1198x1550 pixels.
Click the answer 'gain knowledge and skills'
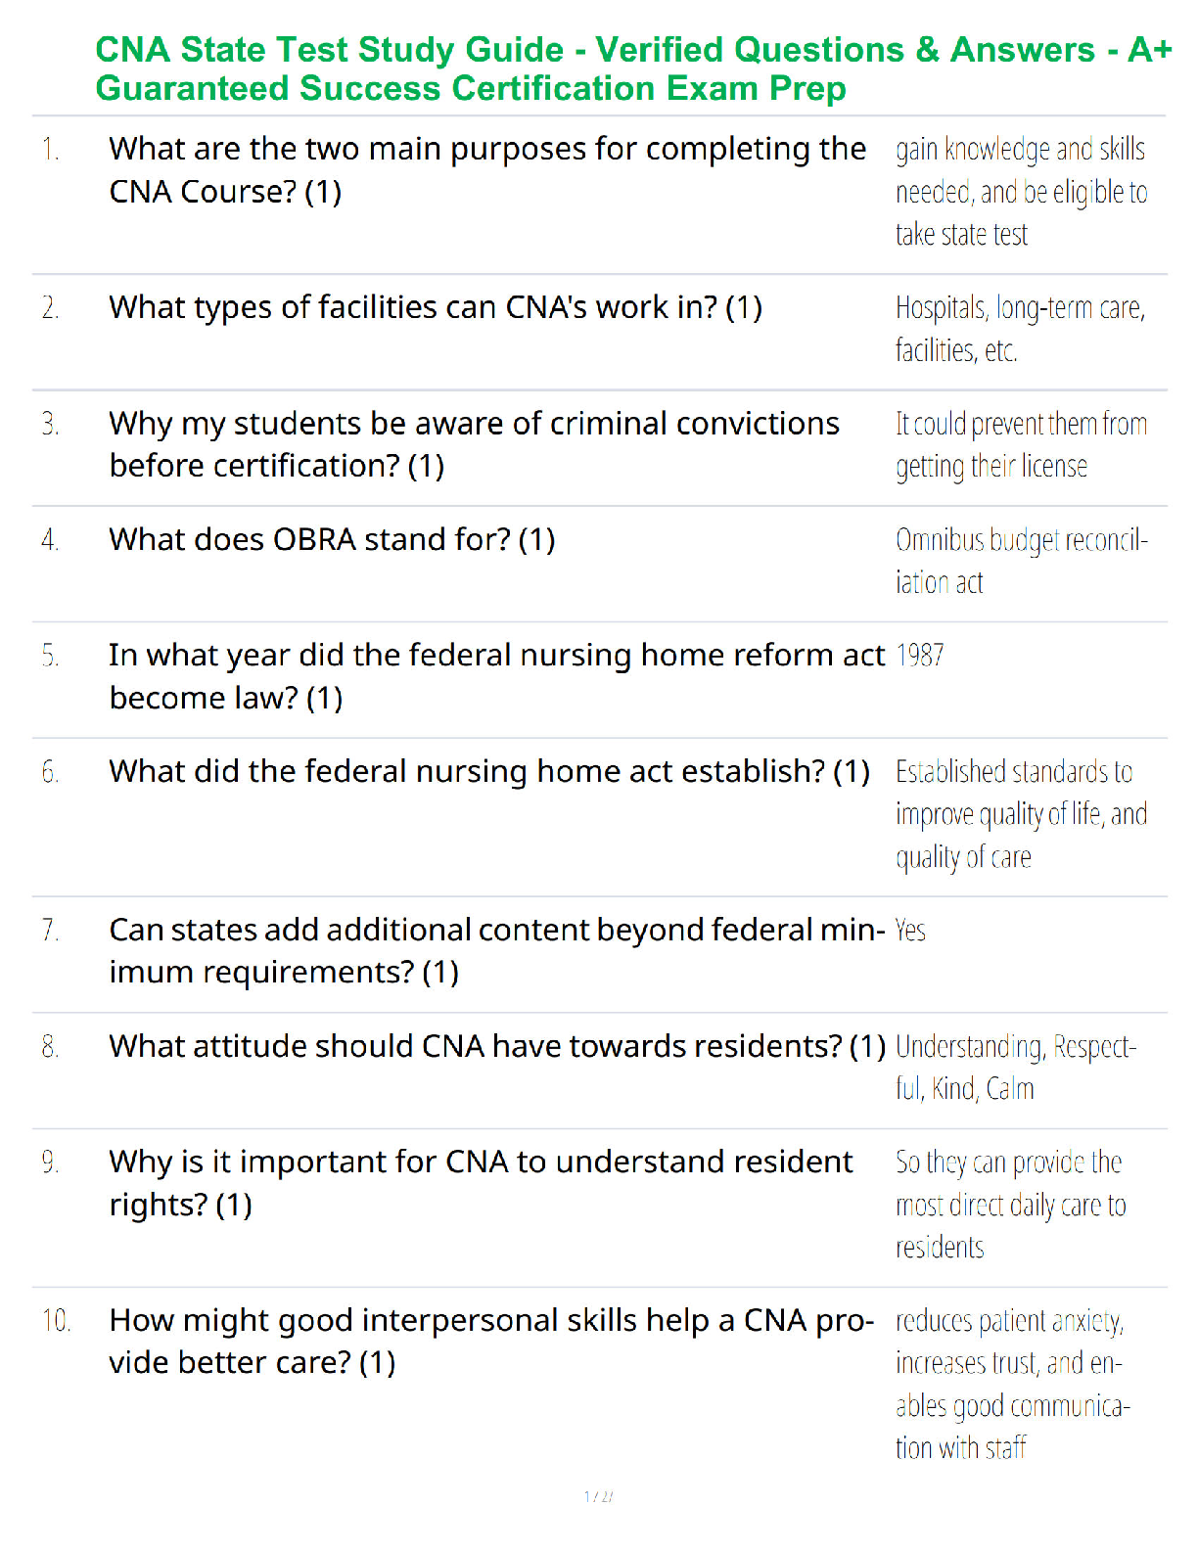(1022, 192)
